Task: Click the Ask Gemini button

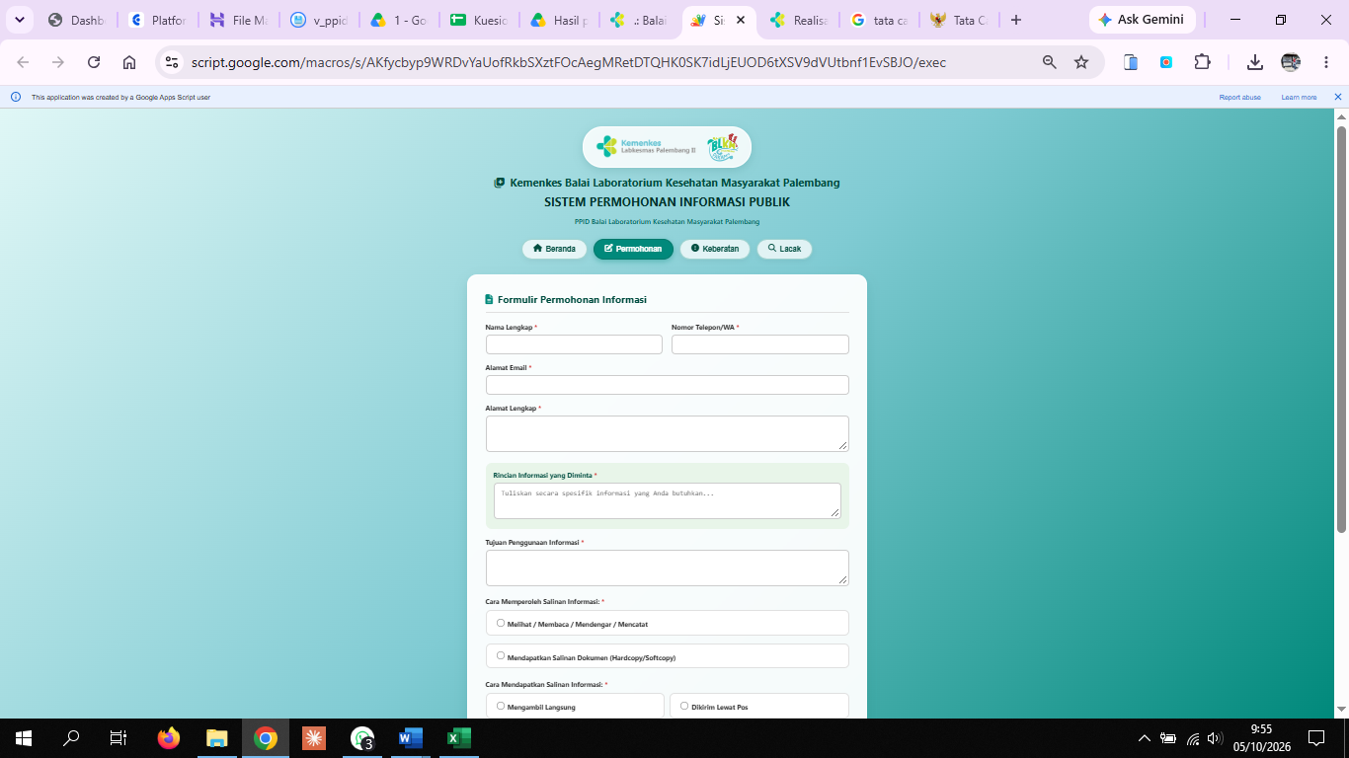Action: click(1142, 20)
